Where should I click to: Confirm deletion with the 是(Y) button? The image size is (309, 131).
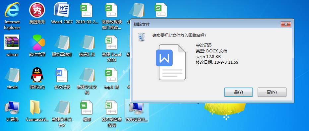(238, 92)
